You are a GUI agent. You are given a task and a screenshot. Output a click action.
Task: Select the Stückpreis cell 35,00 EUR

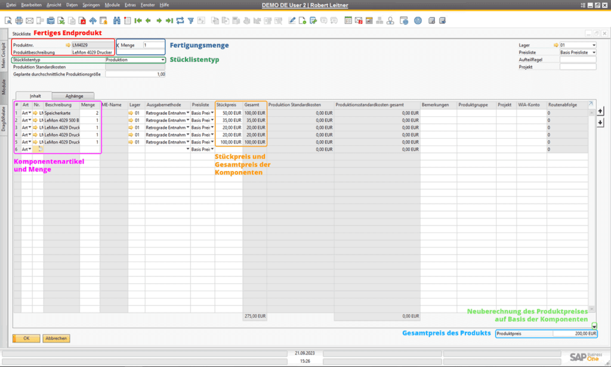229,120
